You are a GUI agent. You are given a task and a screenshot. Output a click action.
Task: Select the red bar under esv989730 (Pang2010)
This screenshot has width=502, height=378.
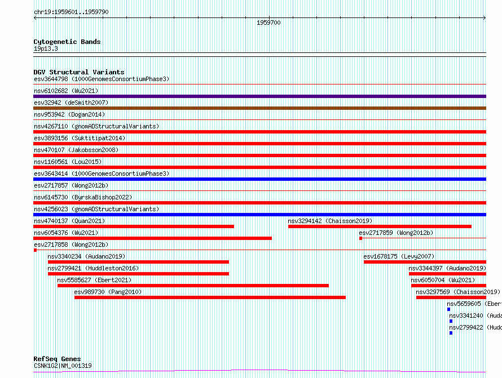click(x=210, y=297)
